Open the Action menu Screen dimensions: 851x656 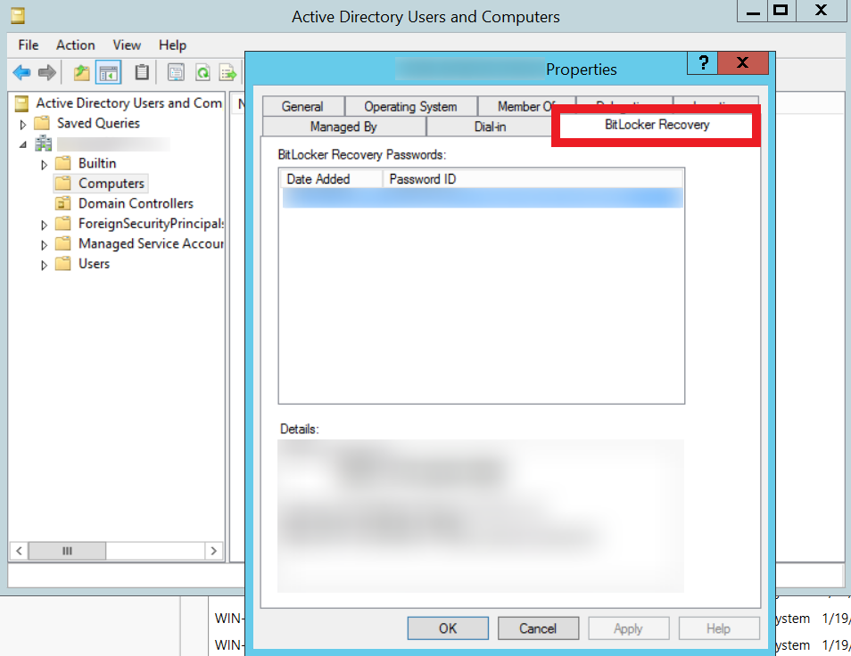coord(75,45)
